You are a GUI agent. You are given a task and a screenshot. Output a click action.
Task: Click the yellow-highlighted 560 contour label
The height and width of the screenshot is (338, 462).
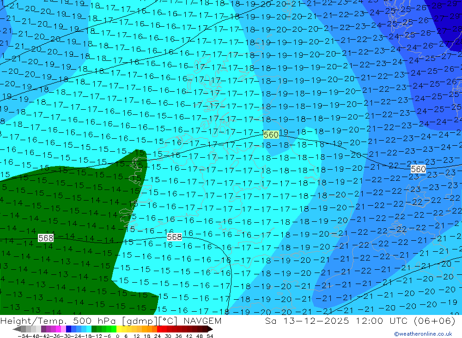271,135
